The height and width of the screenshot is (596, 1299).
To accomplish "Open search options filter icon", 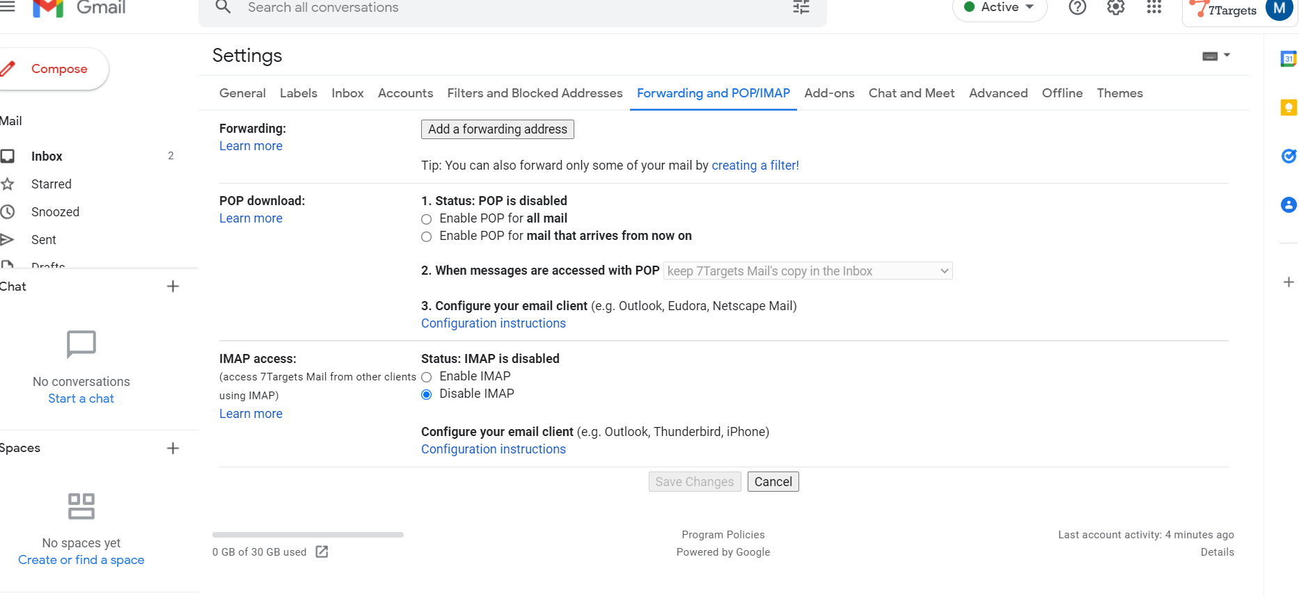I will coord(801,8).
